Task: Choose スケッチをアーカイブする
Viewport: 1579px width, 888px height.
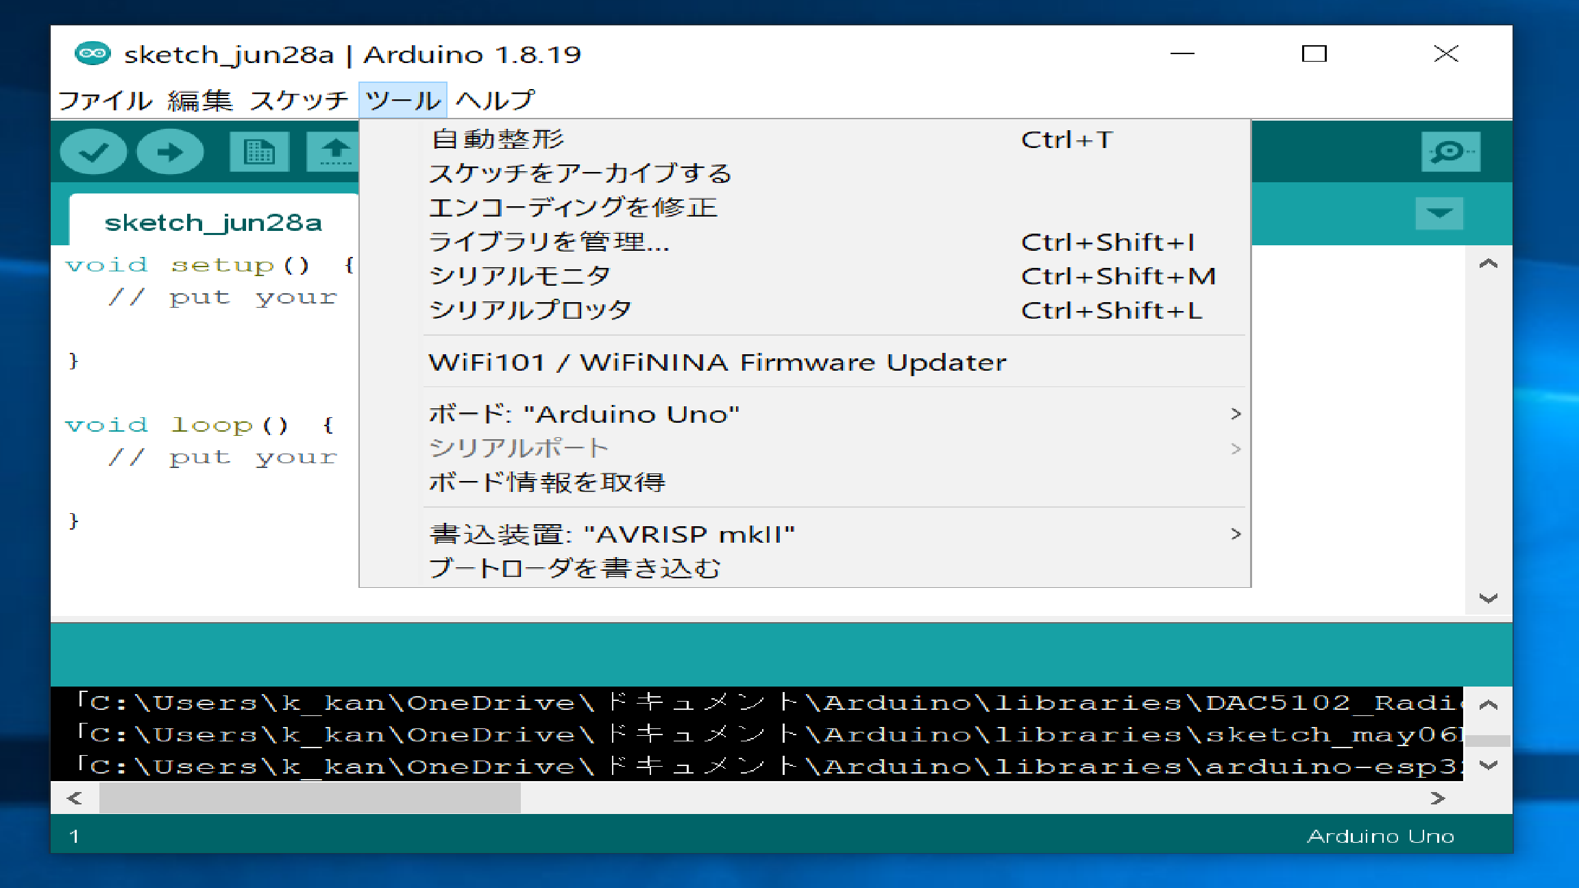Action: pos(805,173)
